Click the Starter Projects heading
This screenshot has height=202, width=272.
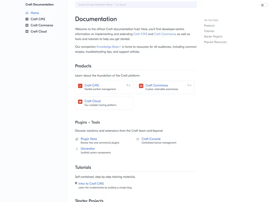(x=89, y=200)
